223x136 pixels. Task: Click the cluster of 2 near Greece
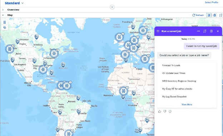point(145,59)
